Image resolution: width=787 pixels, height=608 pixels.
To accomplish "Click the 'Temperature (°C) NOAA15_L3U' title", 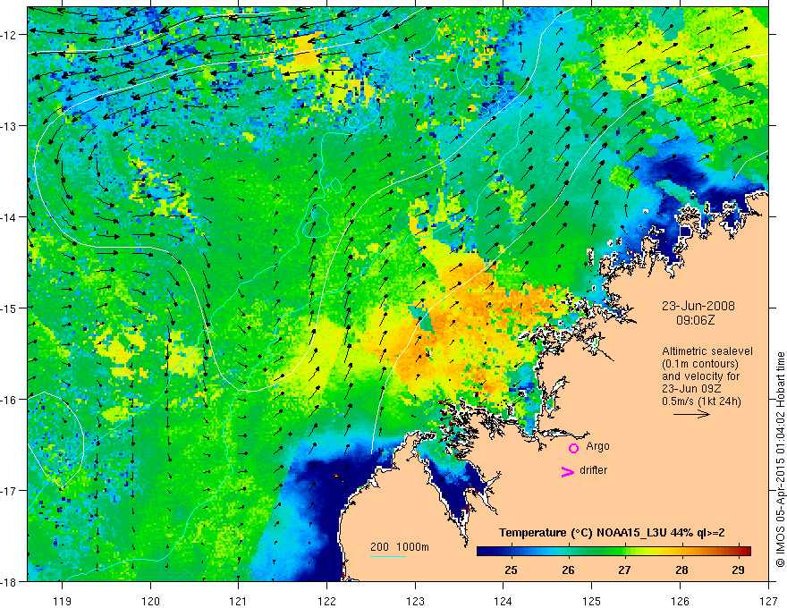I will [x=583, y=533].
